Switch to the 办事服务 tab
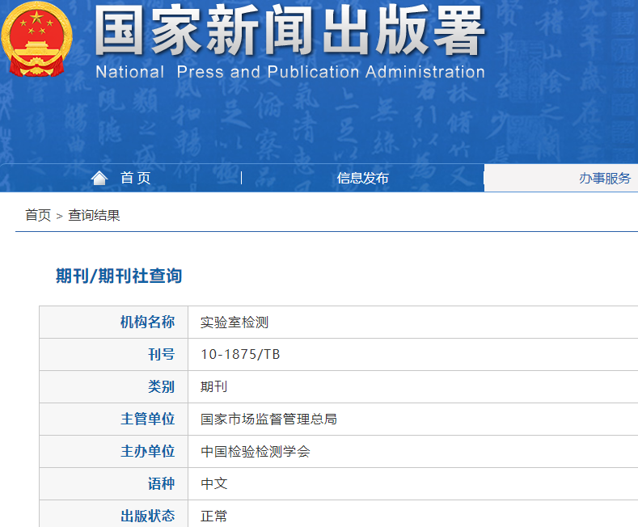Image resolution: width=638 pixels, height=527 pixels. pyautogui.click(x=604, y=178)
